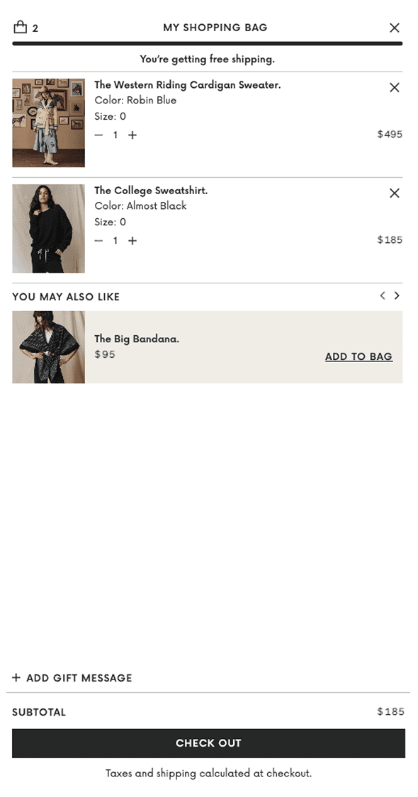
Task: Open The Big Bandana product title
Action: [x=137, y=339]
